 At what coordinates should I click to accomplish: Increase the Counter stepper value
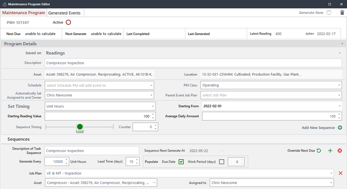(156, 125)
